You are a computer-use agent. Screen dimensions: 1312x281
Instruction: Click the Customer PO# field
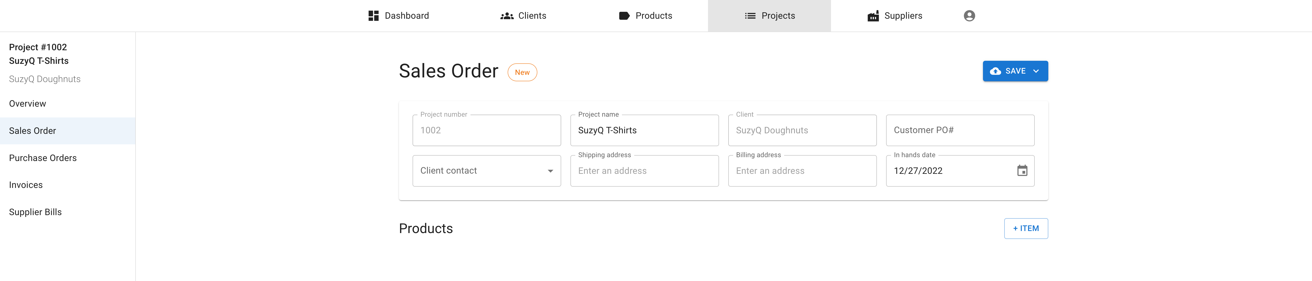(960, 131)
